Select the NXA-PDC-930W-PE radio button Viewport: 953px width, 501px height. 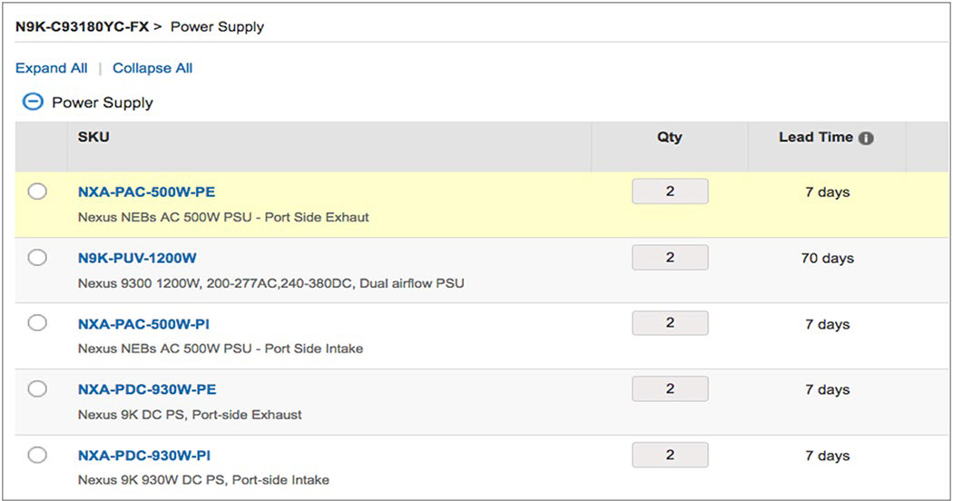point(37,388)
